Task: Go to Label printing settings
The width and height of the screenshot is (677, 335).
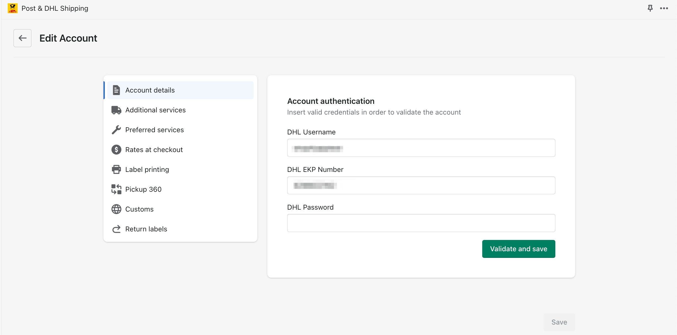Action: click(180, 169)
